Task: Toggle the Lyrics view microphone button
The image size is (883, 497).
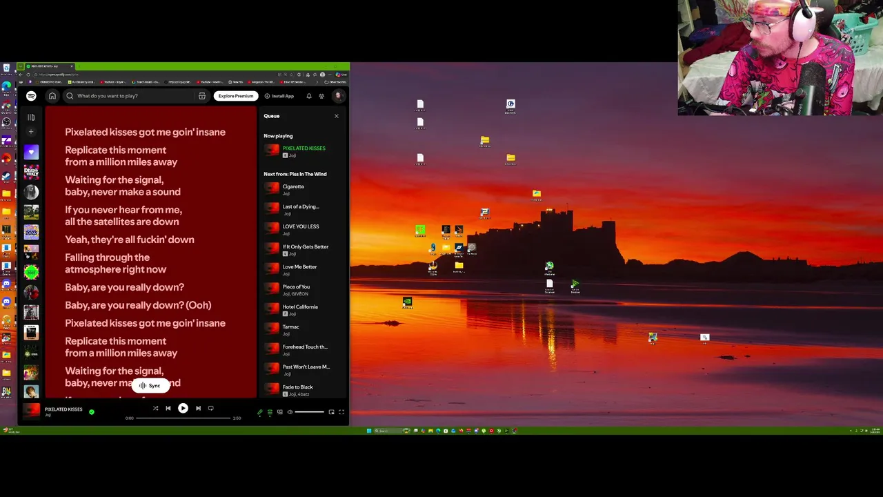Action: [x=260, y=412]
